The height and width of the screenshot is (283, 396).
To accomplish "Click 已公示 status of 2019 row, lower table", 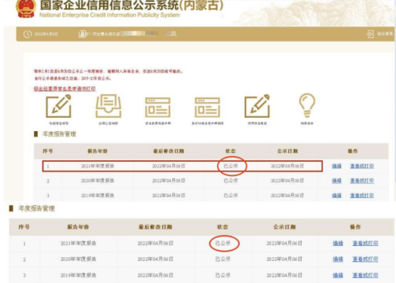I will (223, 275).
